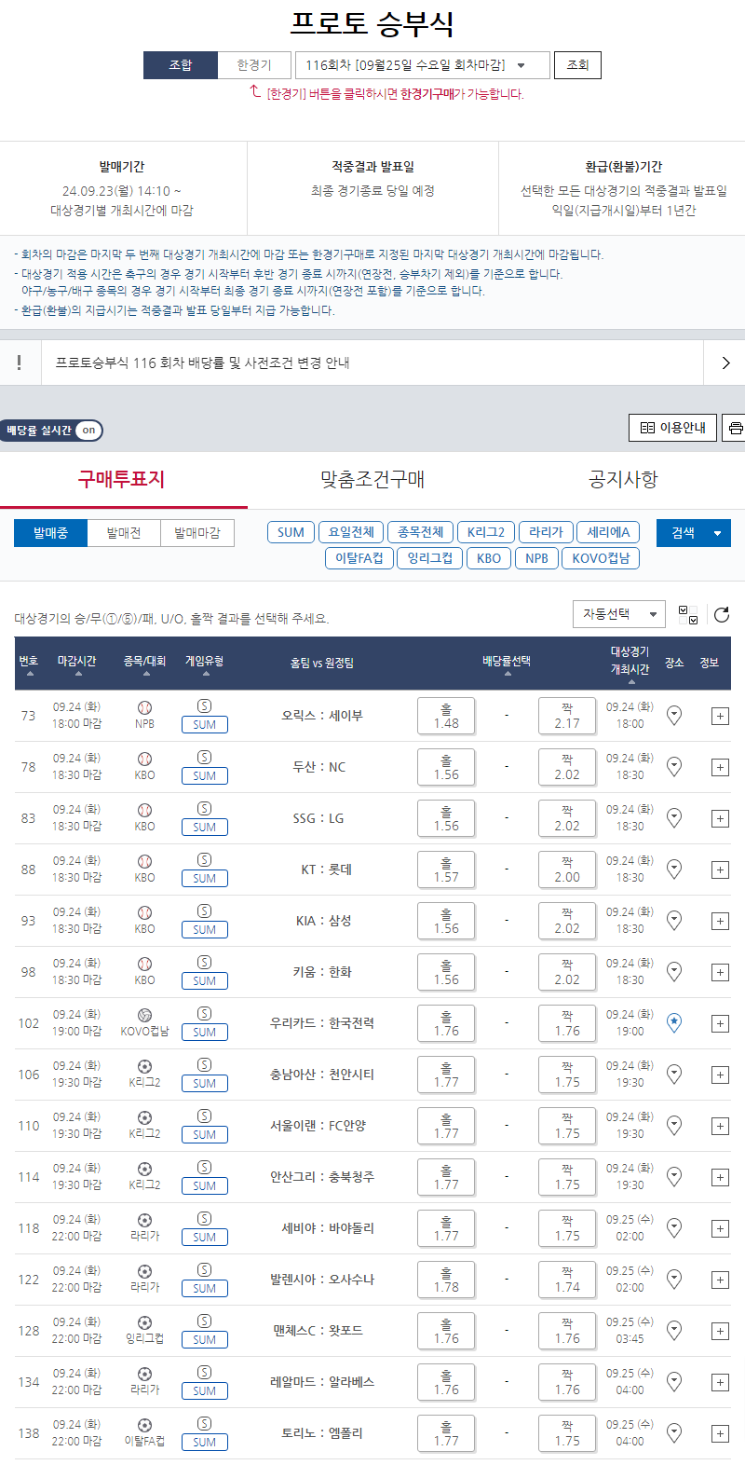Open the venue pin for SSG : LG
The height and width of the screenshot is (1465, 745).
click(674, 817)
